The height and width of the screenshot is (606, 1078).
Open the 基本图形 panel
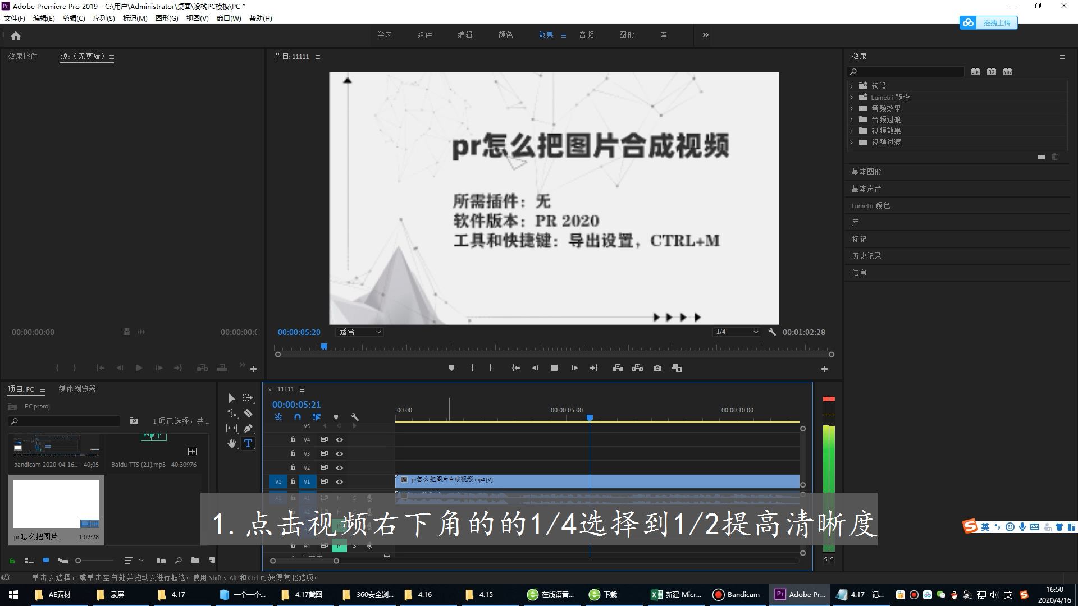coord(866,172)
